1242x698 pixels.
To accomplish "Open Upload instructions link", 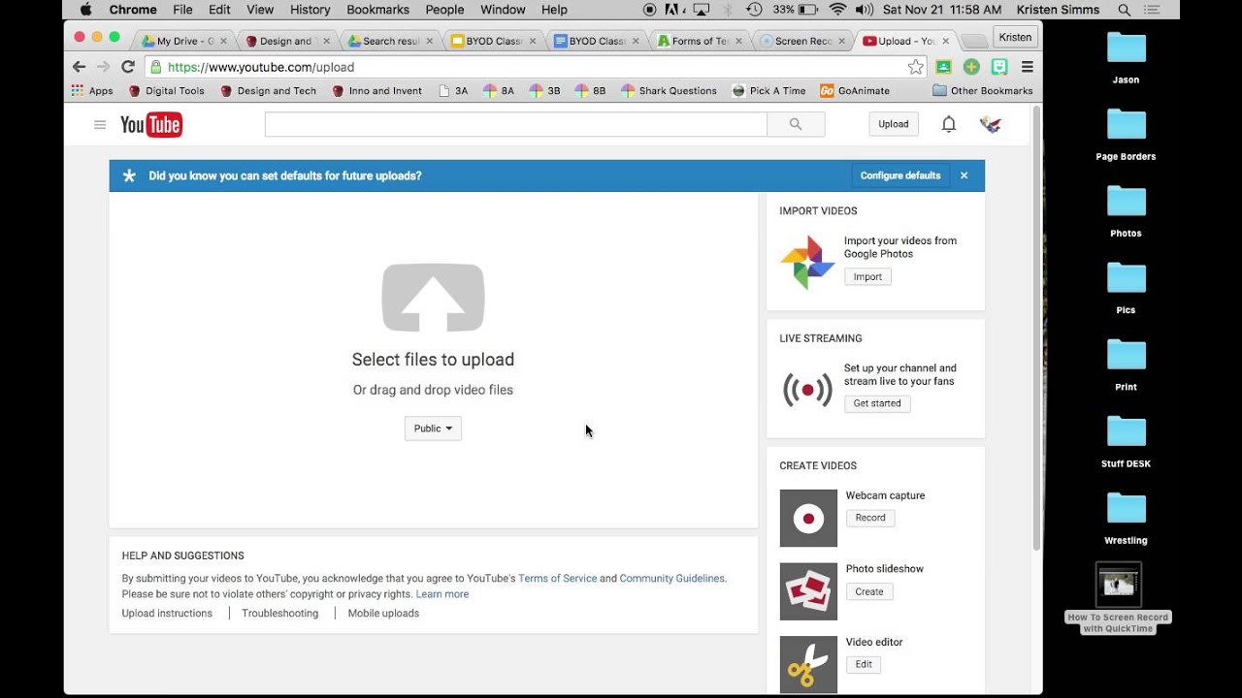I will point(167,614).
